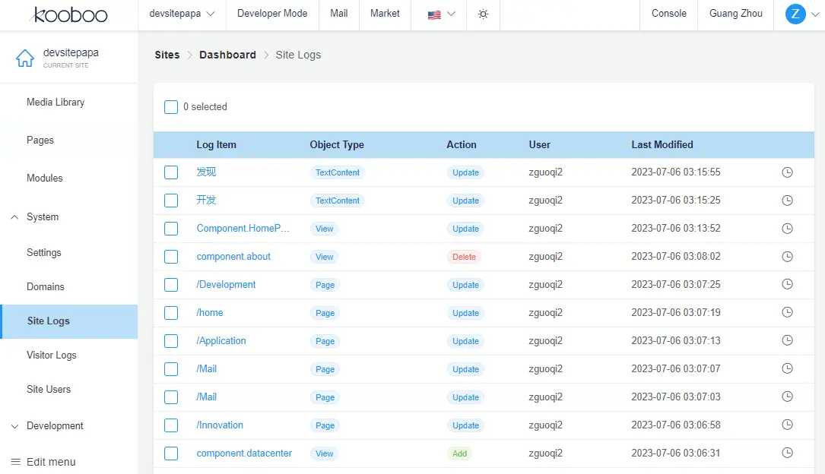Click the Dashboard breadcrumb link
This screenshot has height=474, width=825.
point(227,55)
